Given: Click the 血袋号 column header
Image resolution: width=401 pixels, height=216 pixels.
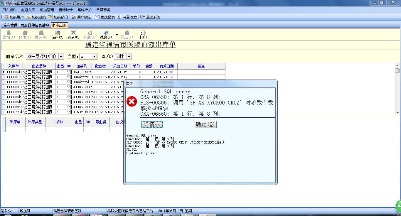Looking at the screenshot, I should pos(82,66).
